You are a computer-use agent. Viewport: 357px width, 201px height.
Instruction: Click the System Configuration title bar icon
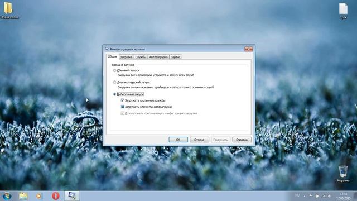[107, 49]
